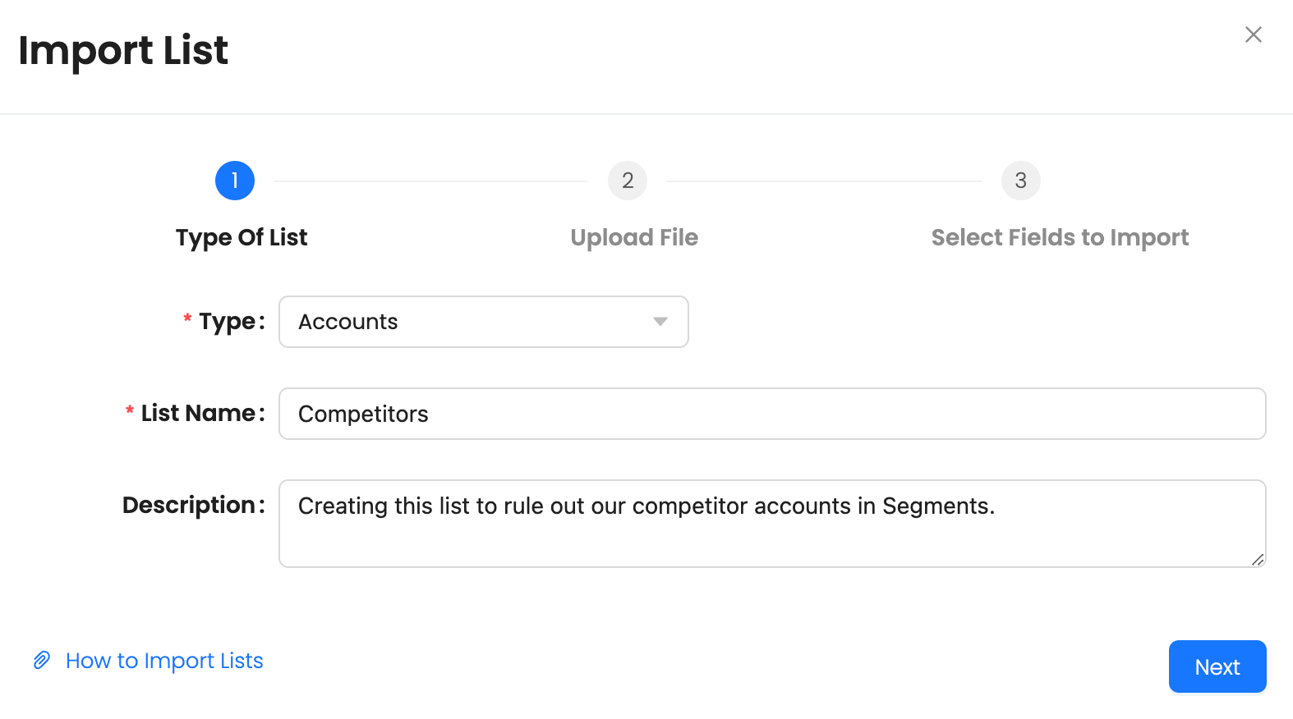This screenshot has width=1293, height=719.
Task: Click the Type field label
Action: pos(232,322)
